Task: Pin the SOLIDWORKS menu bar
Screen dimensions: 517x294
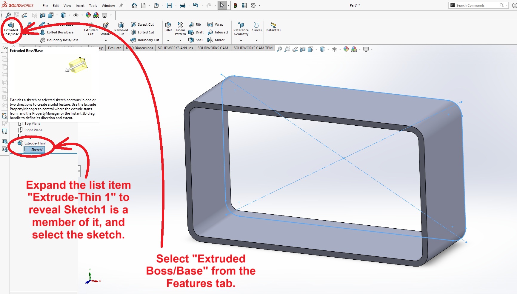Action: [x=121, y=5]
